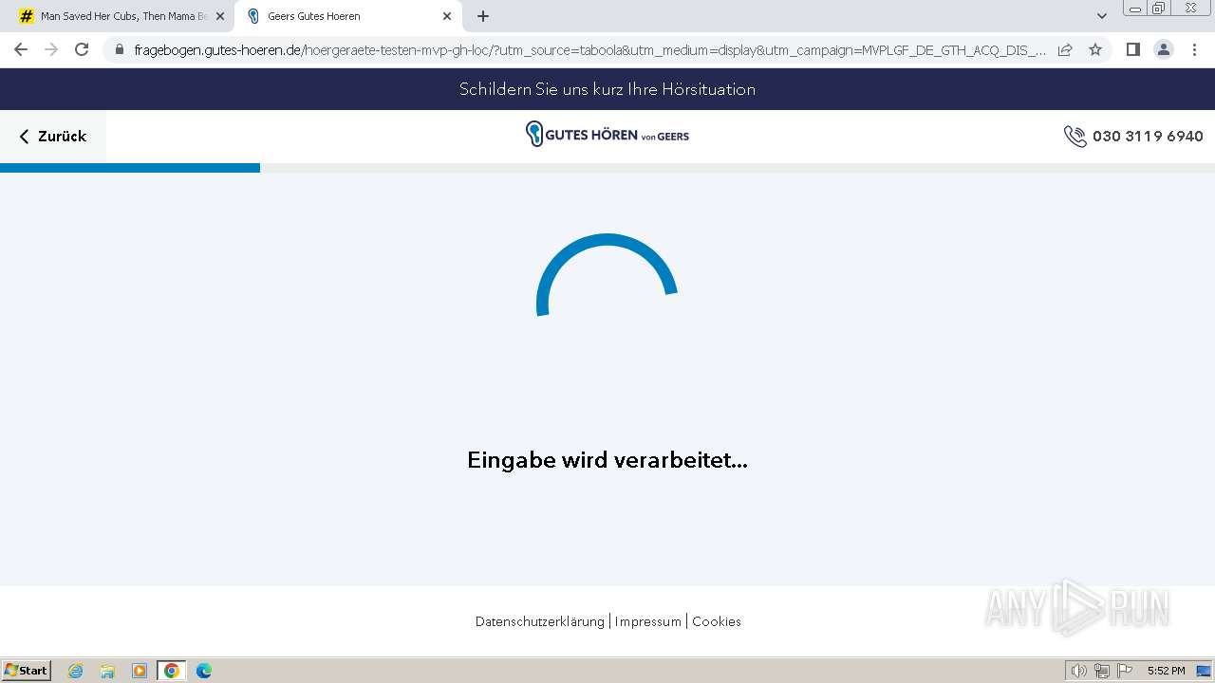The width and height of the screenshot is (1215, 683).
Task: Go back with the Zurück button
Action: (x=53, y=137)
